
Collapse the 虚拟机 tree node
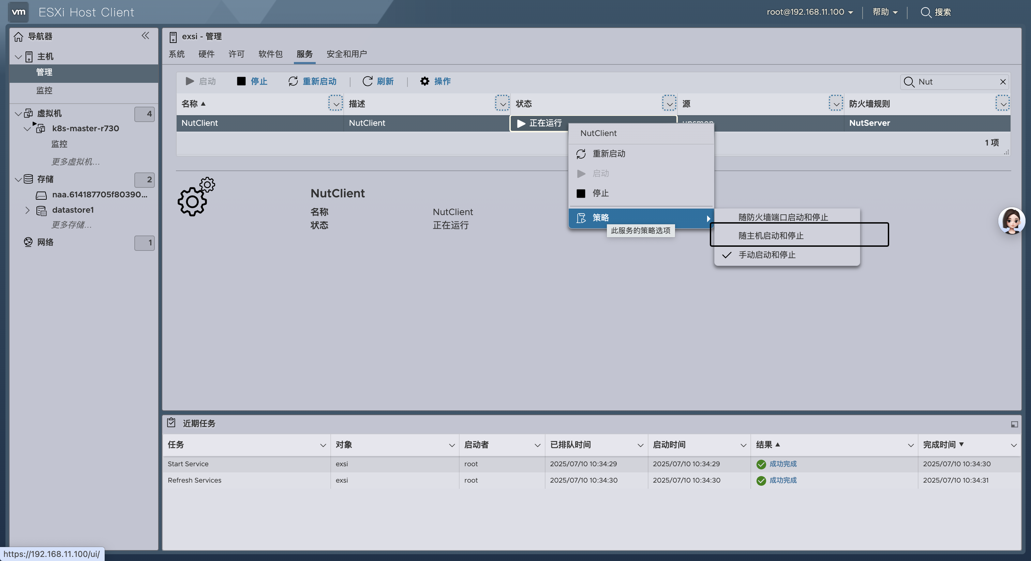pyautogui.click(x=18, y=113)
